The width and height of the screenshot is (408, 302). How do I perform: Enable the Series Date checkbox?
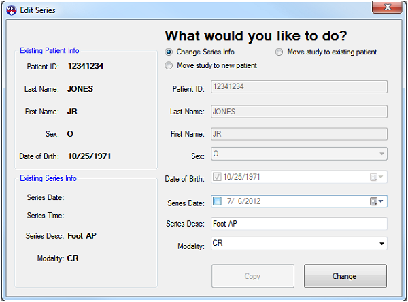tap(218, 201)
